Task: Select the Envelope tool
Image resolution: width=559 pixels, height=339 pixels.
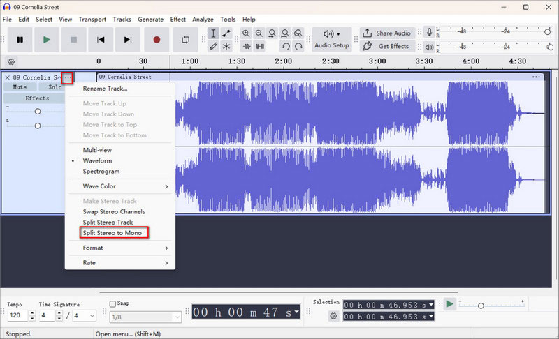Action: 226,33
